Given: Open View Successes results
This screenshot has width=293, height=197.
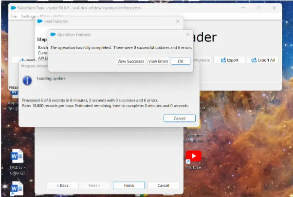Looking at the screenshot, I should 130,61.
